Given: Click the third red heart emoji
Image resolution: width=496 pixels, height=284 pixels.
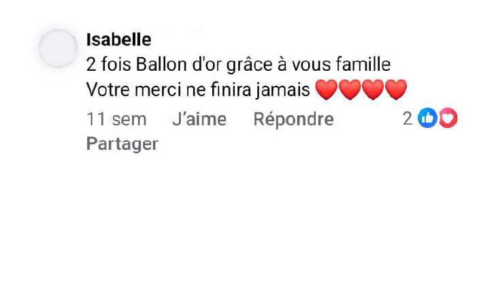Looking at the screenshot, I should click(x=373, y=90).
